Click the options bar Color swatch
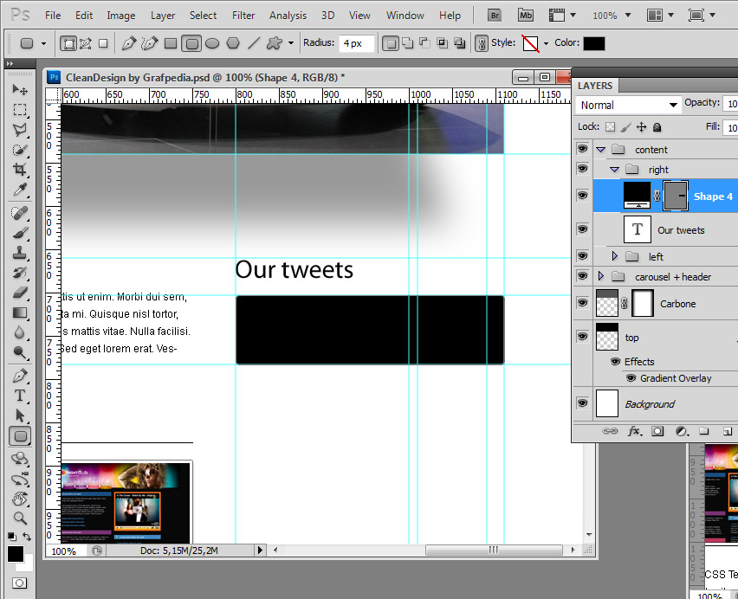This screenshot has height=599, width=738. pyautogui.click(x=593, y=44)
